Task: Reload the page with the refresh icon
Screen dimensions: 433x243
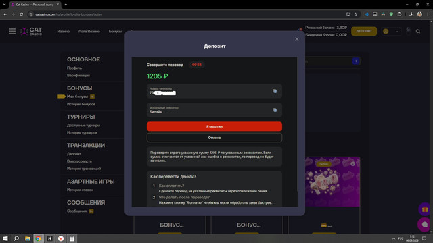Action: click(x=21, y=14)
